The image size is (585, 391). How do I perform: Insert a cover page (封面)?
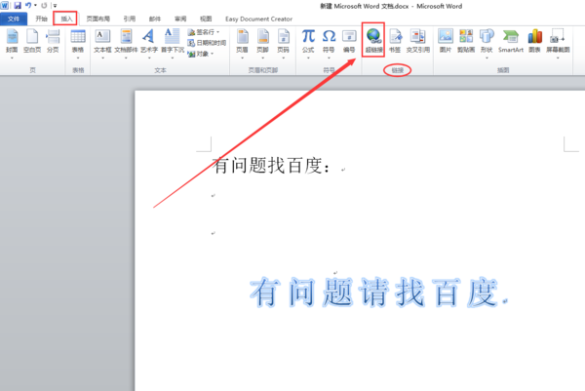tap(12, 43)
